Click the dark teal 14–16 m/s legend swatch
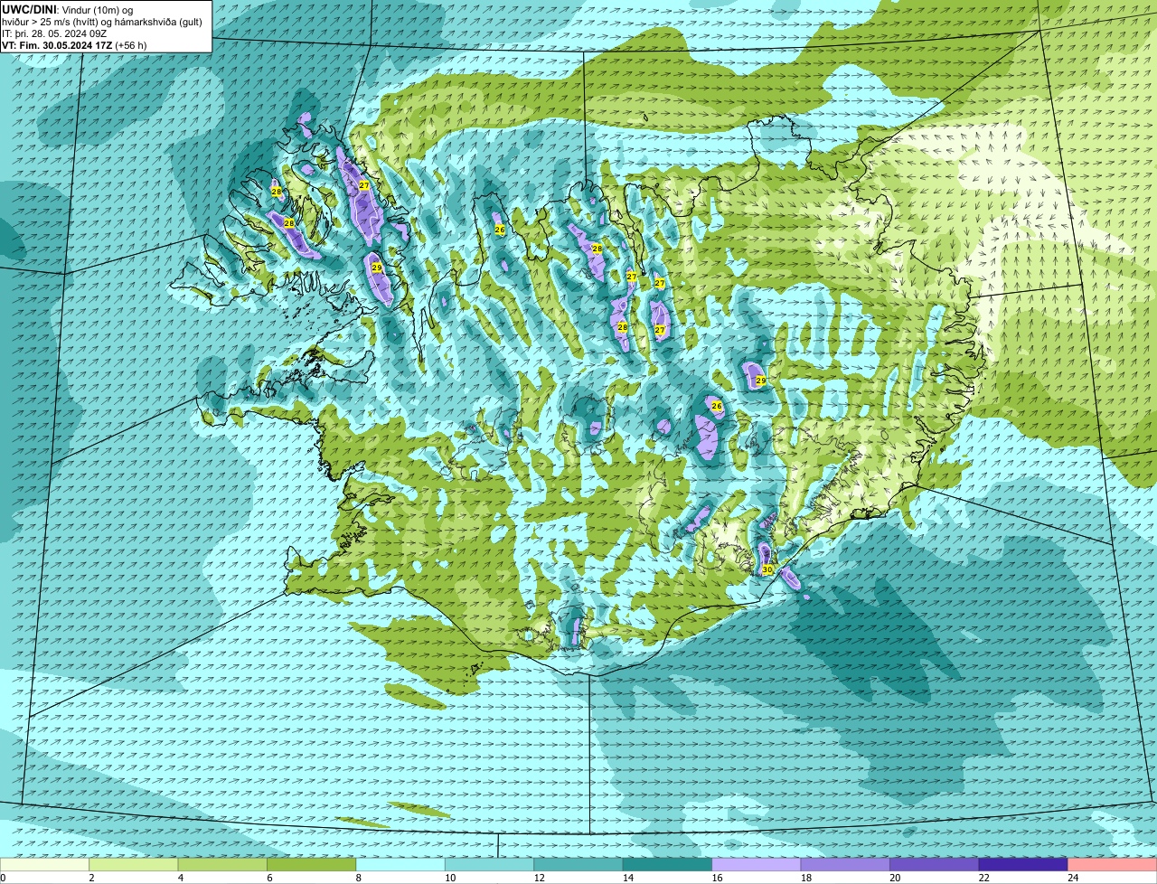This screenshot has height=884, width=1157. 668,865
